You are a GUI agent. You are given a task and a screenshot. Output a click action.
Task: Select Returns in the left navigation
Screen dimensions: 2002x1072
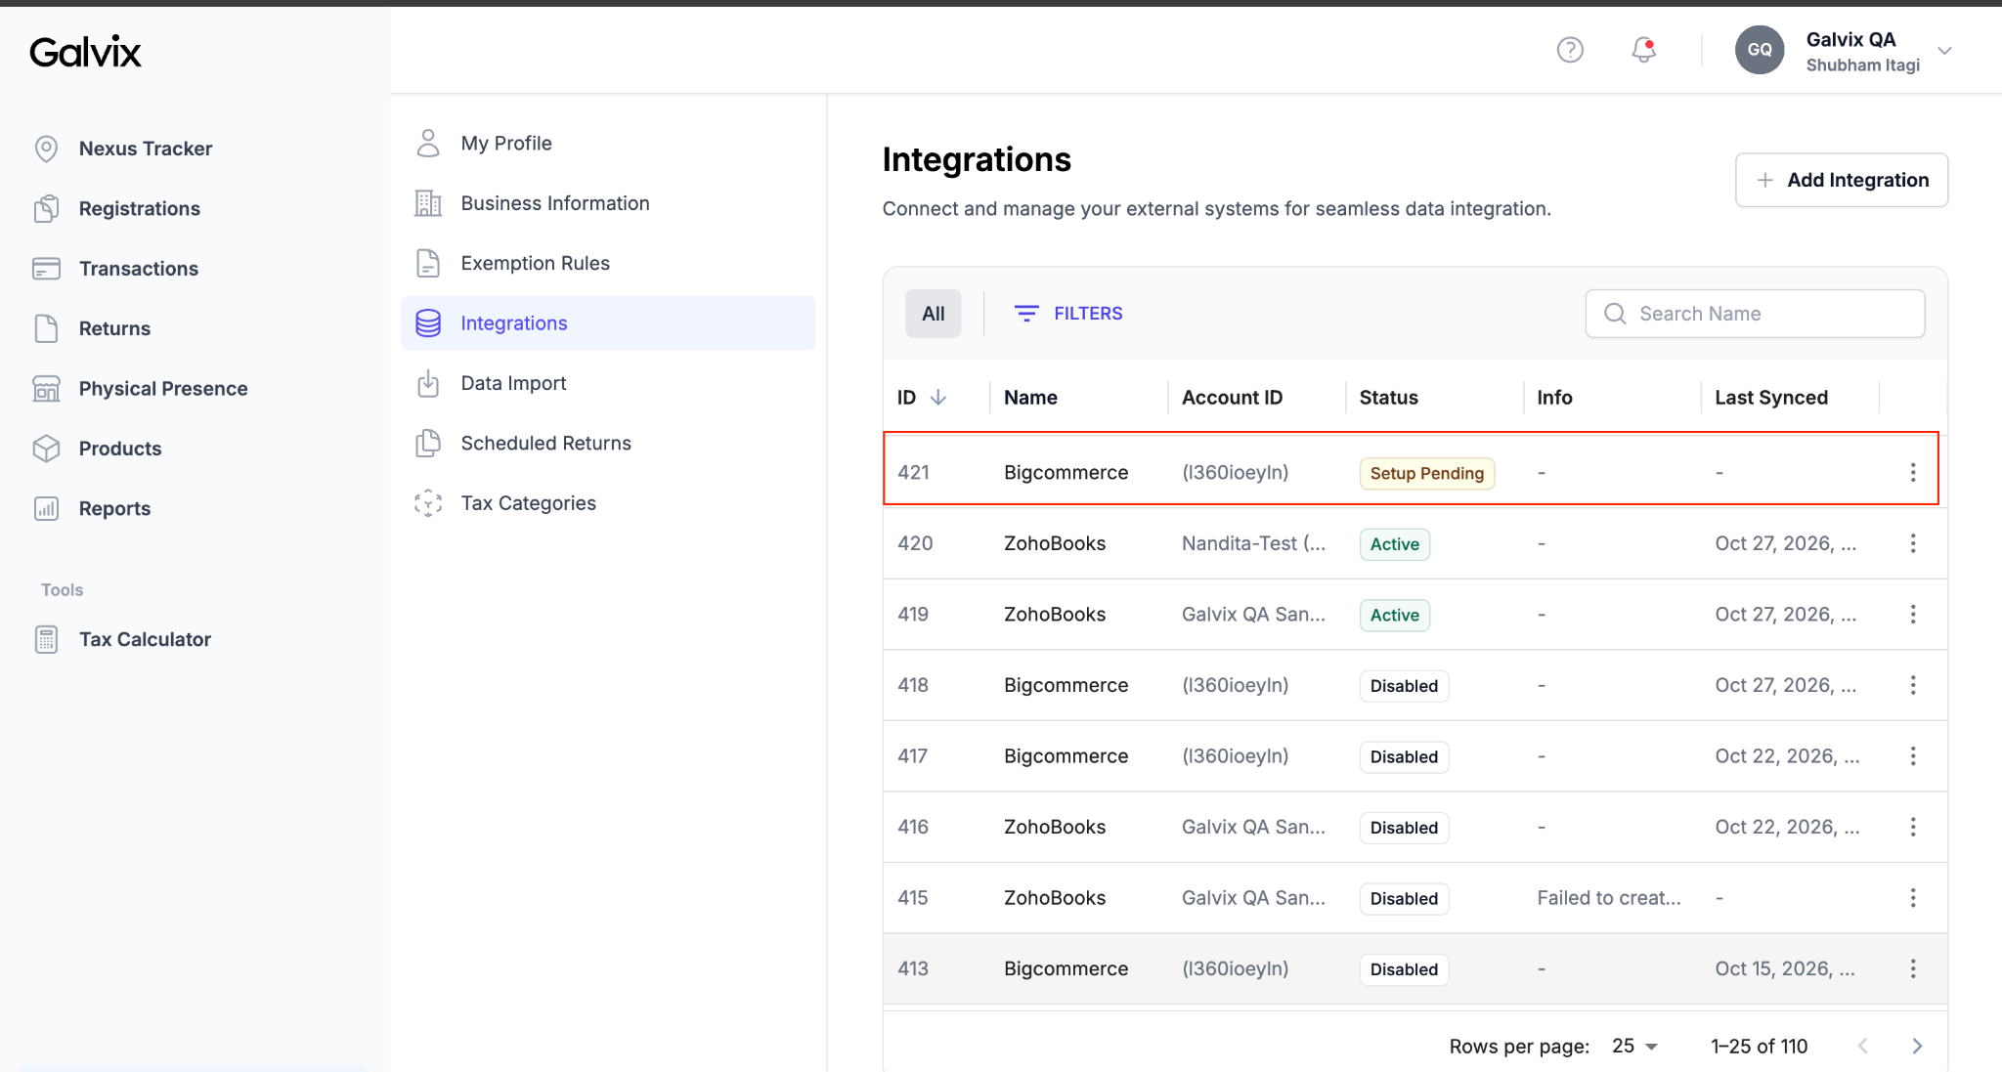pos(114,328)
